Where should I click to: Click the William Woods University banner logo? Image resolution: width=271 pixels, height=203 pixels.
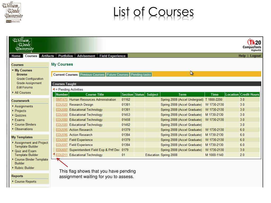(x=23, y=44)
